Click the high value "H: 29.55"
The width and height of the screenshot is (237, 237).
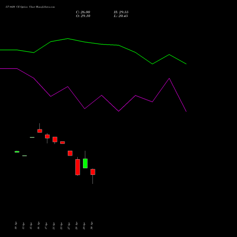click(x=121, y=12)
